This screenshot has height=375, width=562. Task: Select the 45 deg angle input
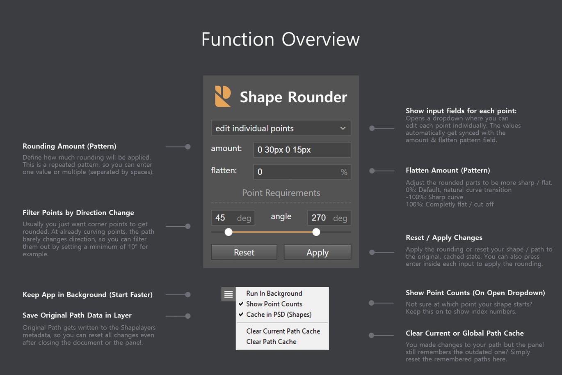click(233, 217)
